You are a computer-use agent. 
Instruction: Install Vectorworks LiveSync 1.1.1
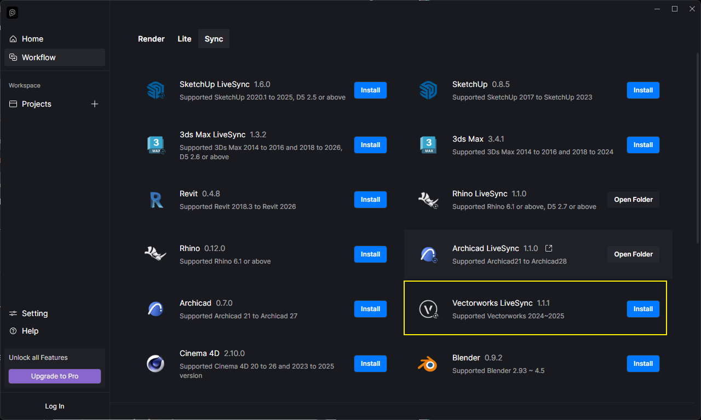643,309
